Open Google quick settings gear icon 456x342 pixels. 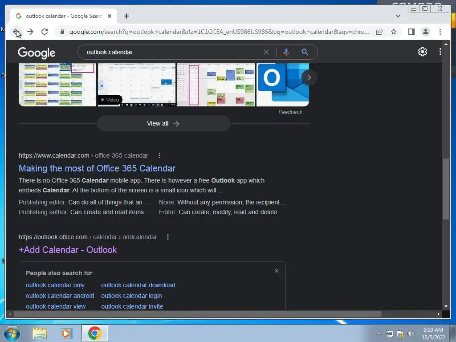click(x=423, y=52)
